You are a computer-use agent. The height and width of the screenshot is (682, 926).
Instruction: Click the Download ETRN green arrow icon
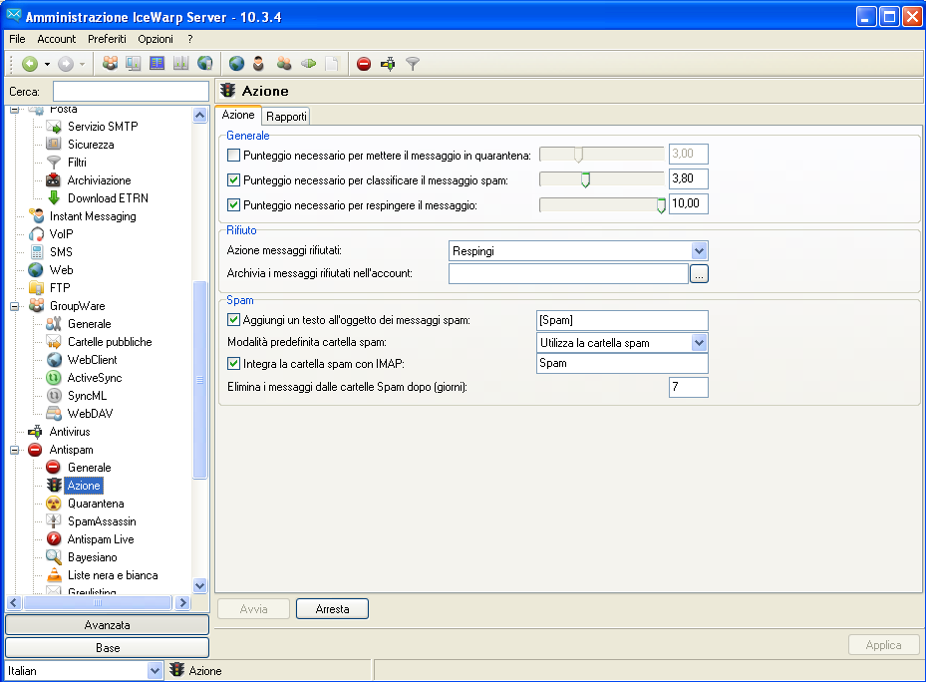54,198
